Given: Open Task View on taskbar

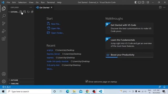Looking at the screenshot, I should point(61,91).
